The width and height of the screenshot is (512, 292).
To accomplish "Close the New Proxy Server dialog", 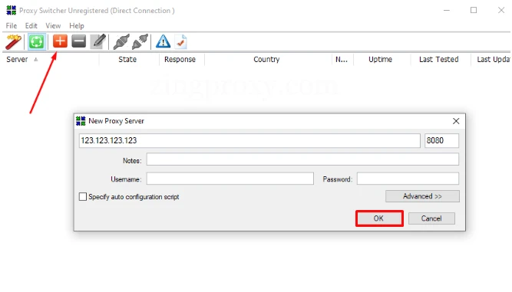I will tap(456, 121).
